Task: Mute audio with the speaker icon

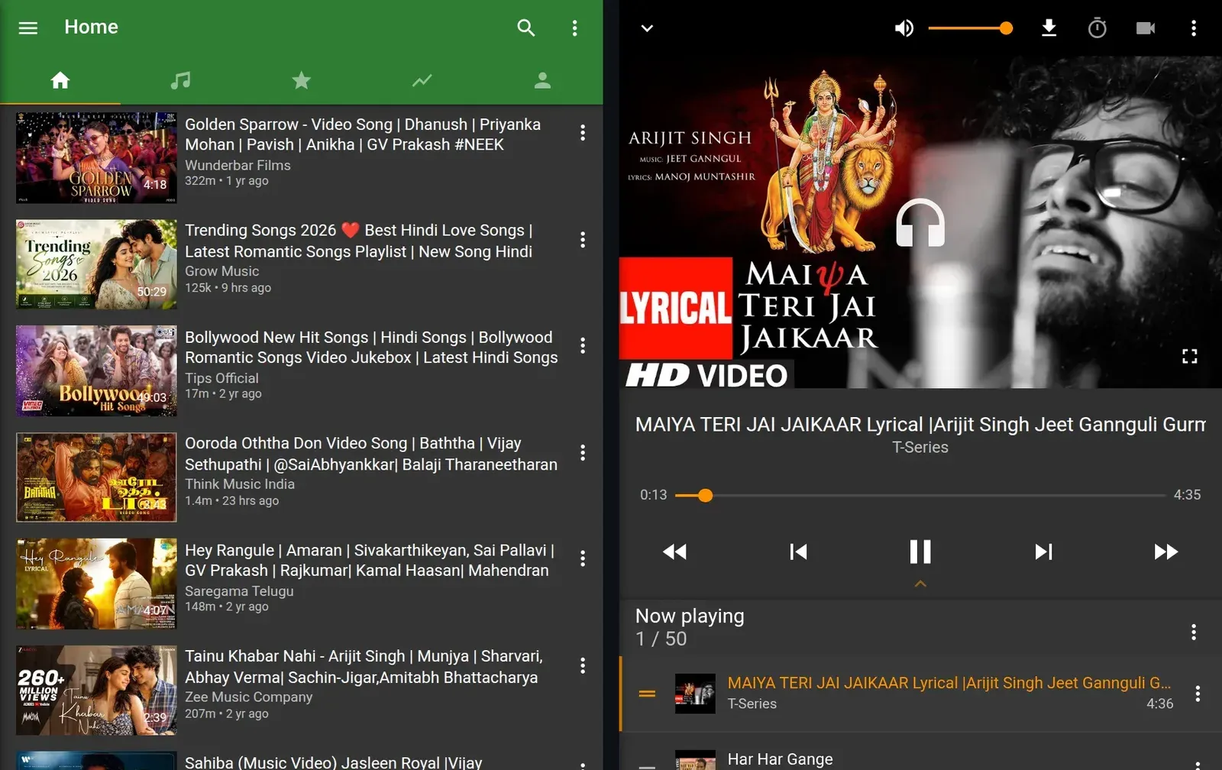Action: (x=904, y=28)
